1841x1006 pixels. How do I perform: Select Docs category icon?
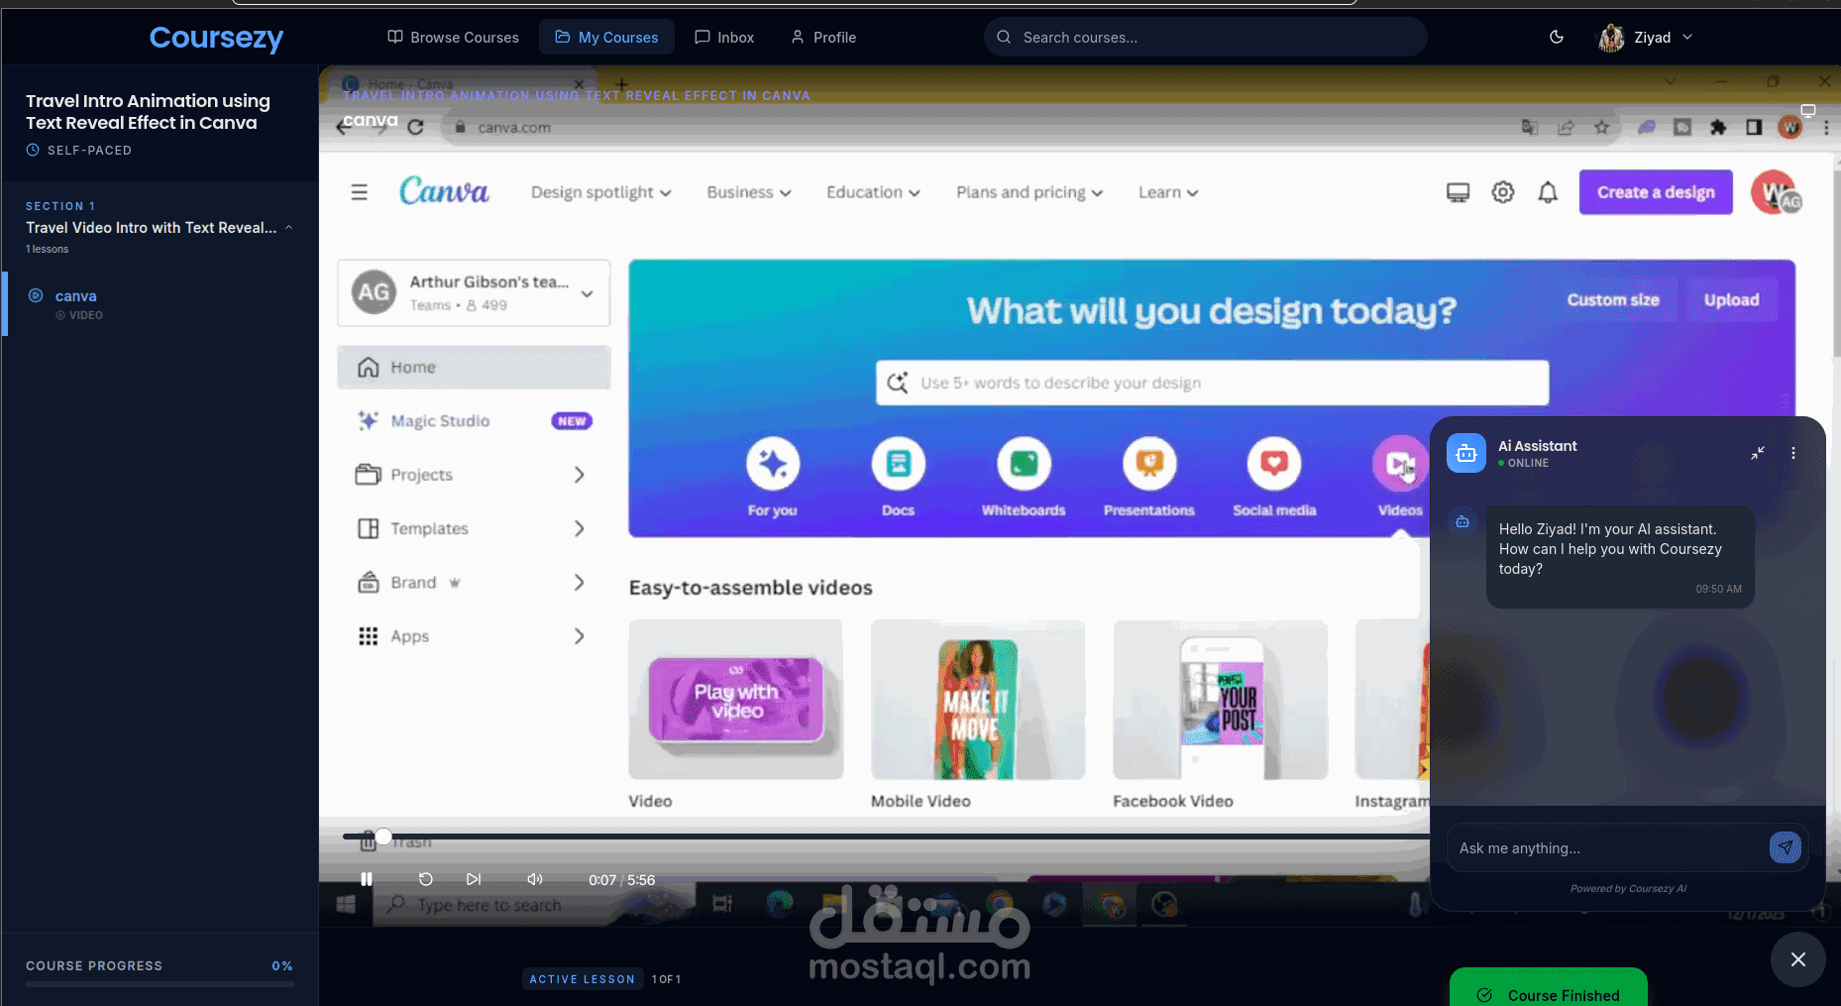click(x=899, y=464)
